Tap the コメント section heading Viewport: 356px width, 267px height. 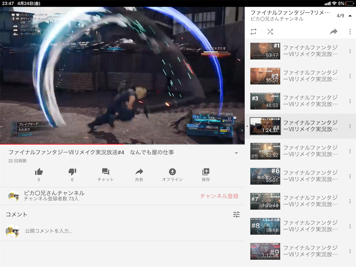[x=16, y=215]
